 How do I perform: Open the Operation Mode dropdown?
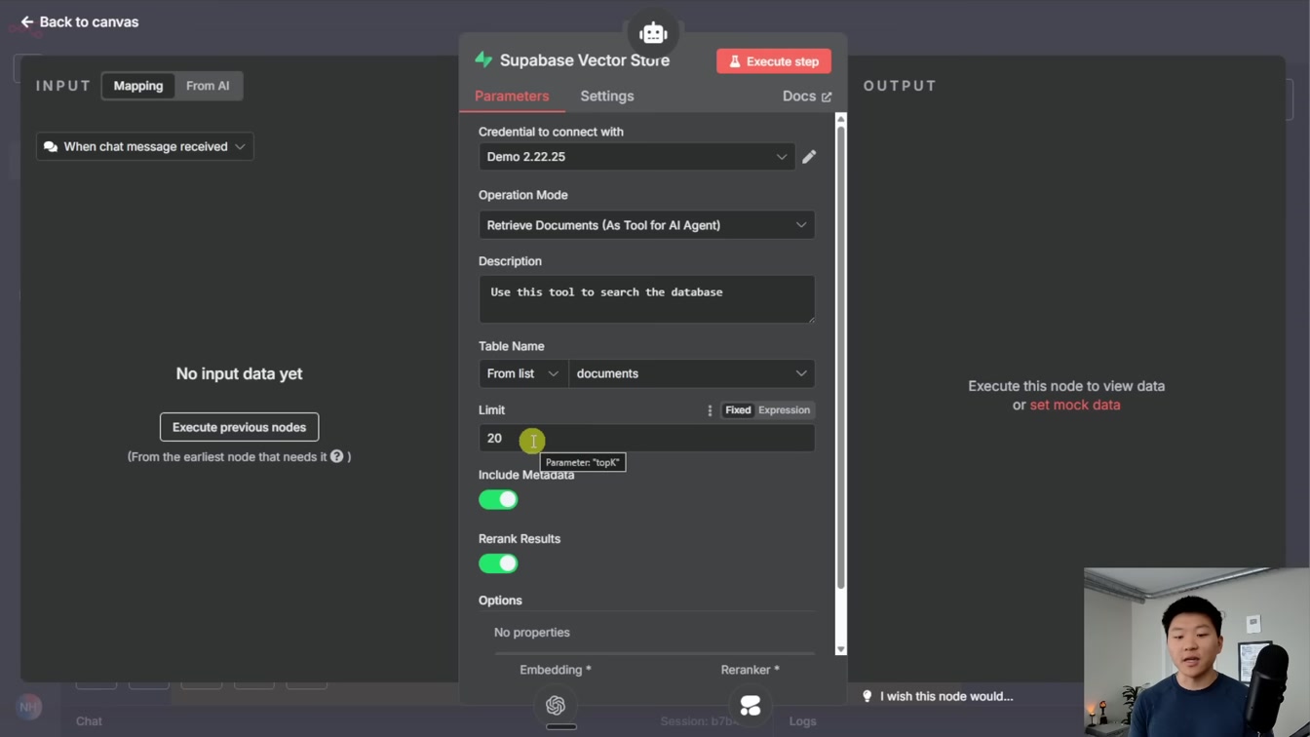pyautogui.click(x=646, y=225)
